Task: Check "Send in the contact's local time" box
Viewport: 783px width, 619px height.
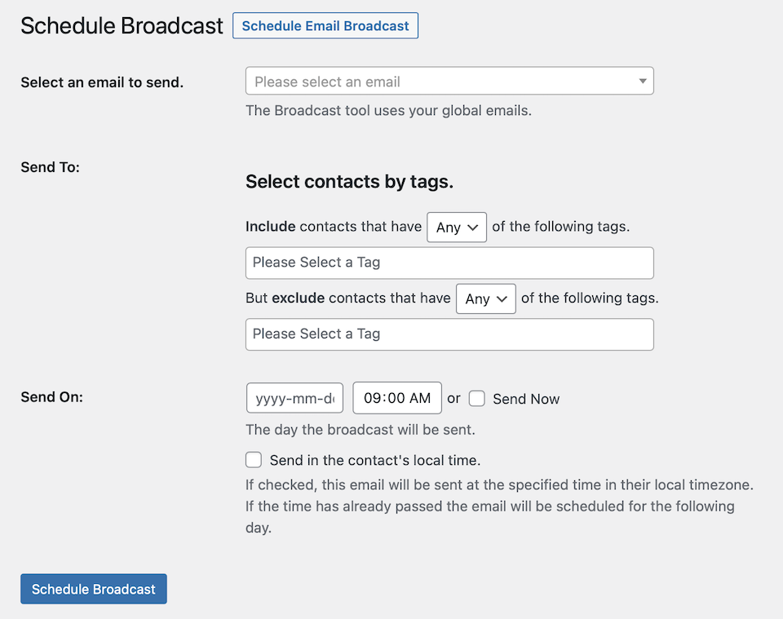Action: 254,460
